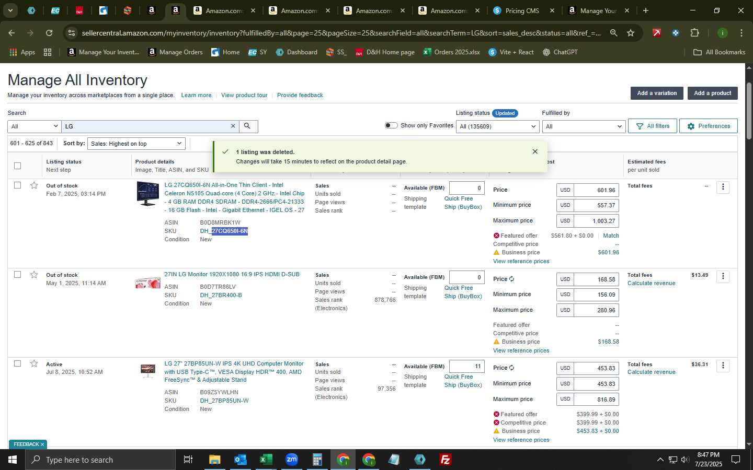Screen dimensions: 753x470
Task: Click the zoom magnifier icon in address bar
Action: coord(613,33)
